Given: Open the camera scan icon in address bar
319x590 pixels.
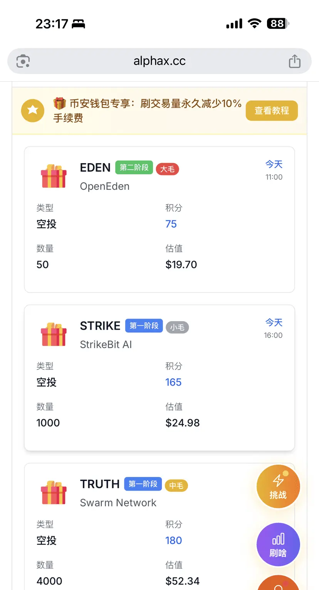Looking at the screenshot, I should click(23, 61).
